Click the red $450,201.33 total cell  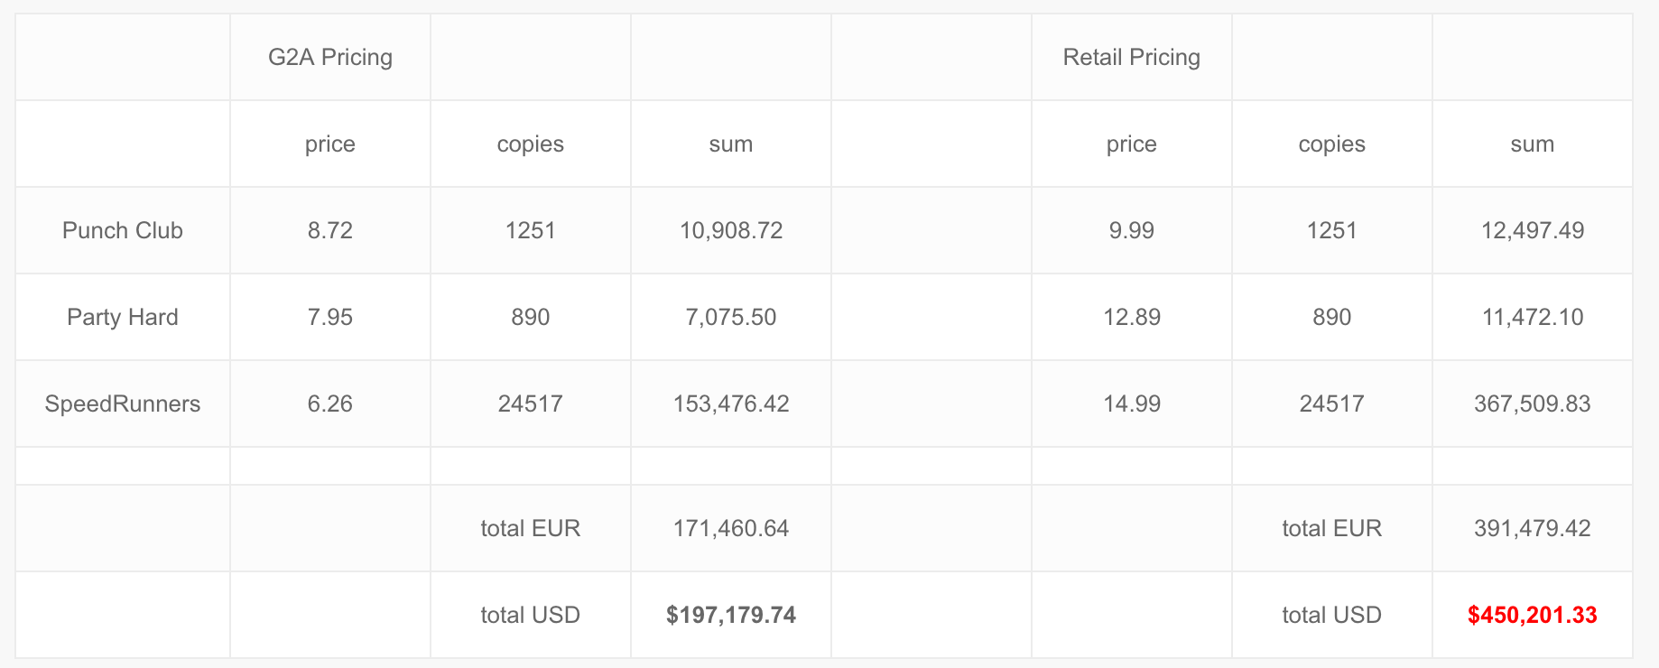pos(1533,615)
